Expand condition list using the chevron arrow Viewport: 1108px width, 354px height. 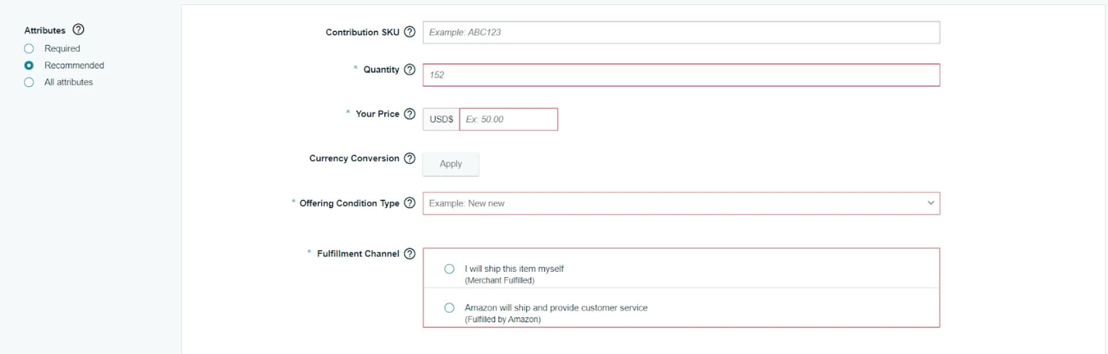click(x=931, y=203)
